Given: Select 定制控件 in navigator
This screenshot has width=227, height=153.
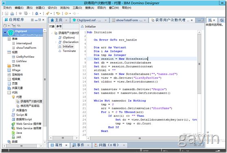Looking at the screenshot, I should coord(17,75).
